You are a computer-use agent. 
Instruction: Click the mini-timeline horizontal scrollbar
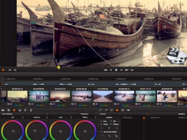[128, 86]
